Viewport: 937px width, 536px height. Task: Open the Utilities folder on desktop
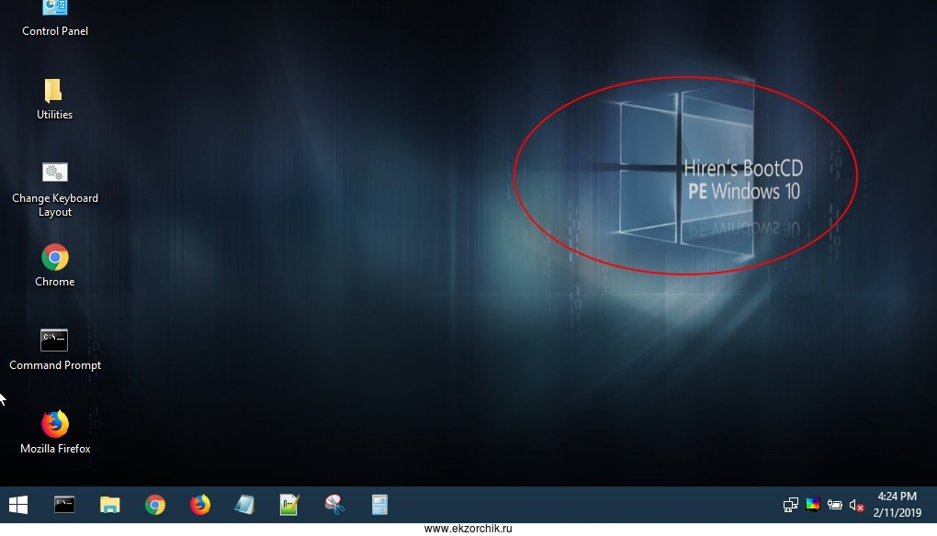(x=54, y=99)
